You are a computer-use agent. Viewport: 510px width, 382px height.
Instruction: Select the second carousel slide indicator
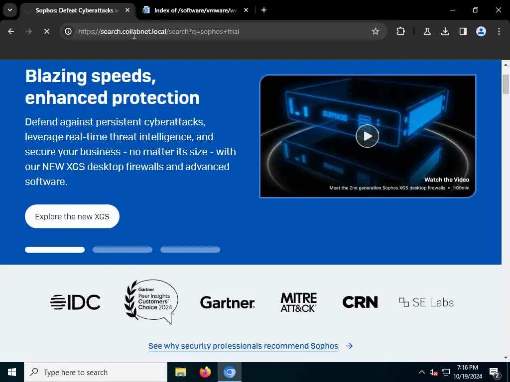click(x=123, y=250)
